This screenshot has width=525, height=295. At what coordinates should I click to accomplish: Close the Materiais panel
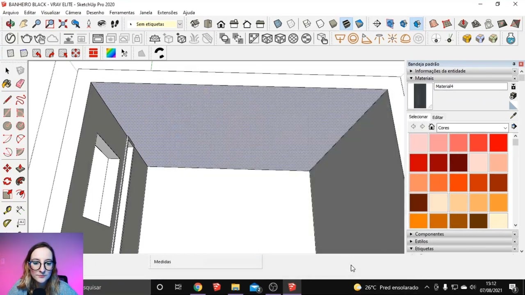click(x=515, y=78)
